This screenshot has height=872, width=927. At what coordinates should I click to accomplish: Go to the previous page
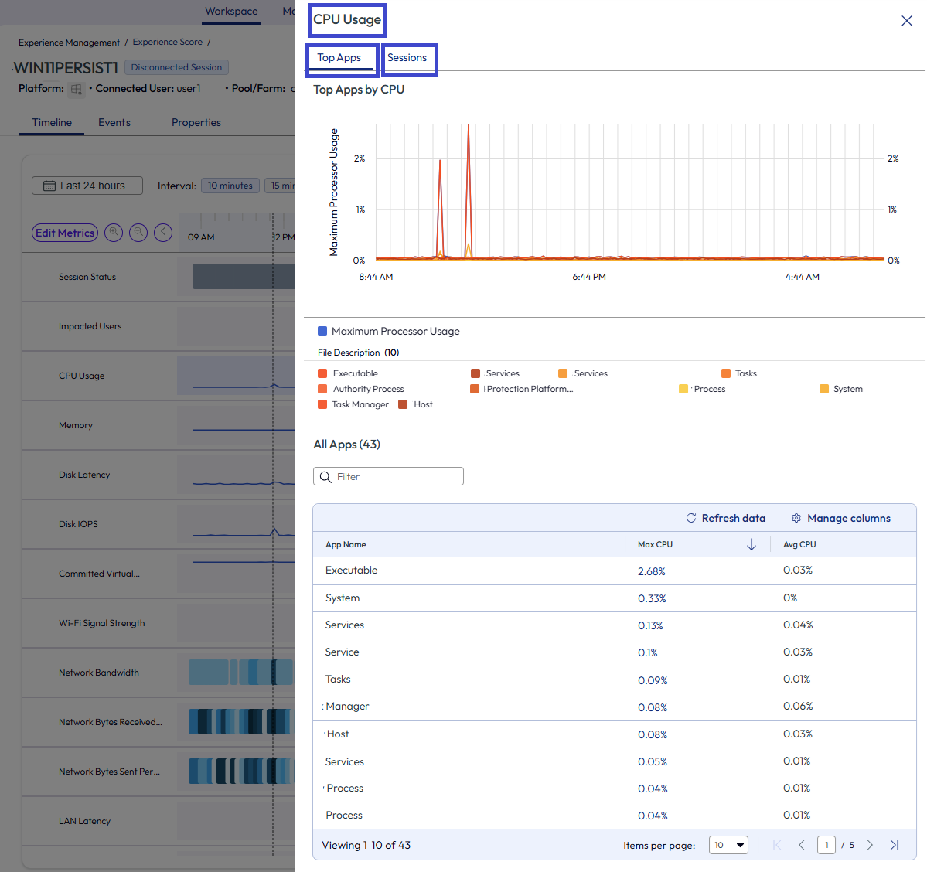click(802, 846)
